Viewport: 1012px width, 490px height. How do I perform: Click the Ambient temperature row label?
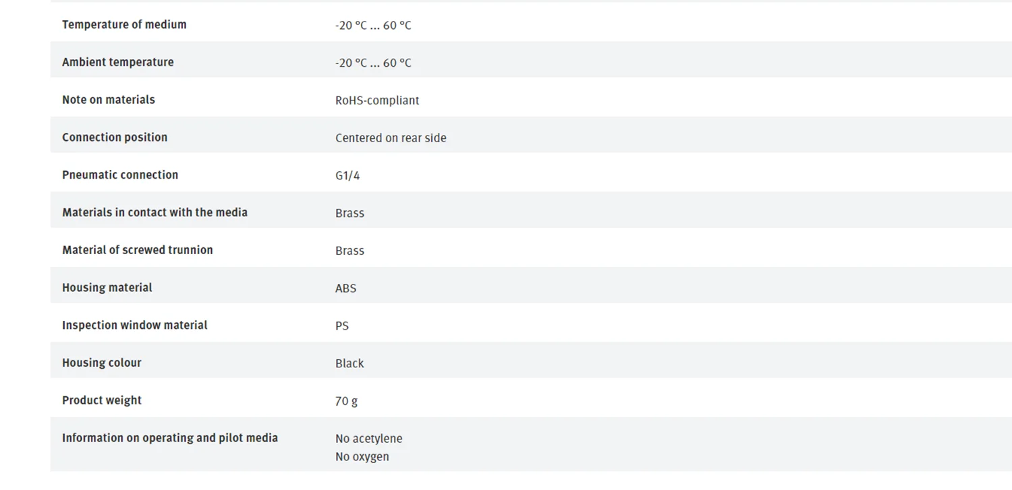click(x=118, y=62)
